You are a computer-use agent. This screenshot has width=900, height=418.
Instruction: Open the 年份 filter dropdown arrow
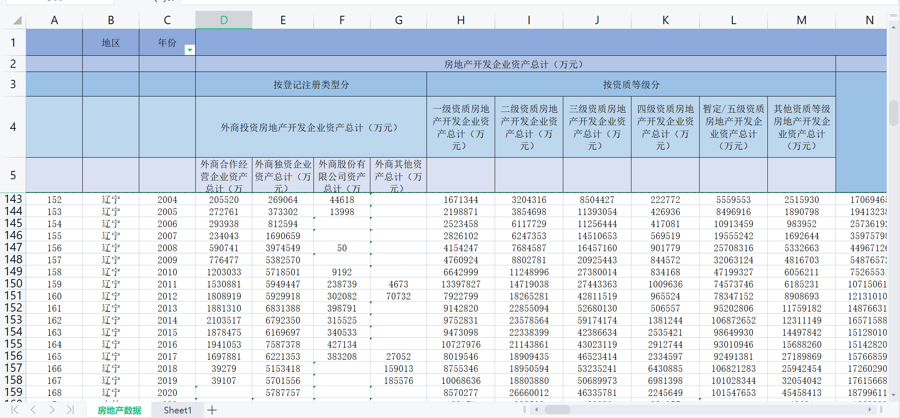coord(190,50)
